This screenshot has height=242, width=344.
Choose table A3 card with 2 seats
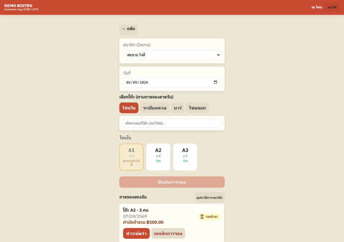pyautogui.click(x=185, y=157)
